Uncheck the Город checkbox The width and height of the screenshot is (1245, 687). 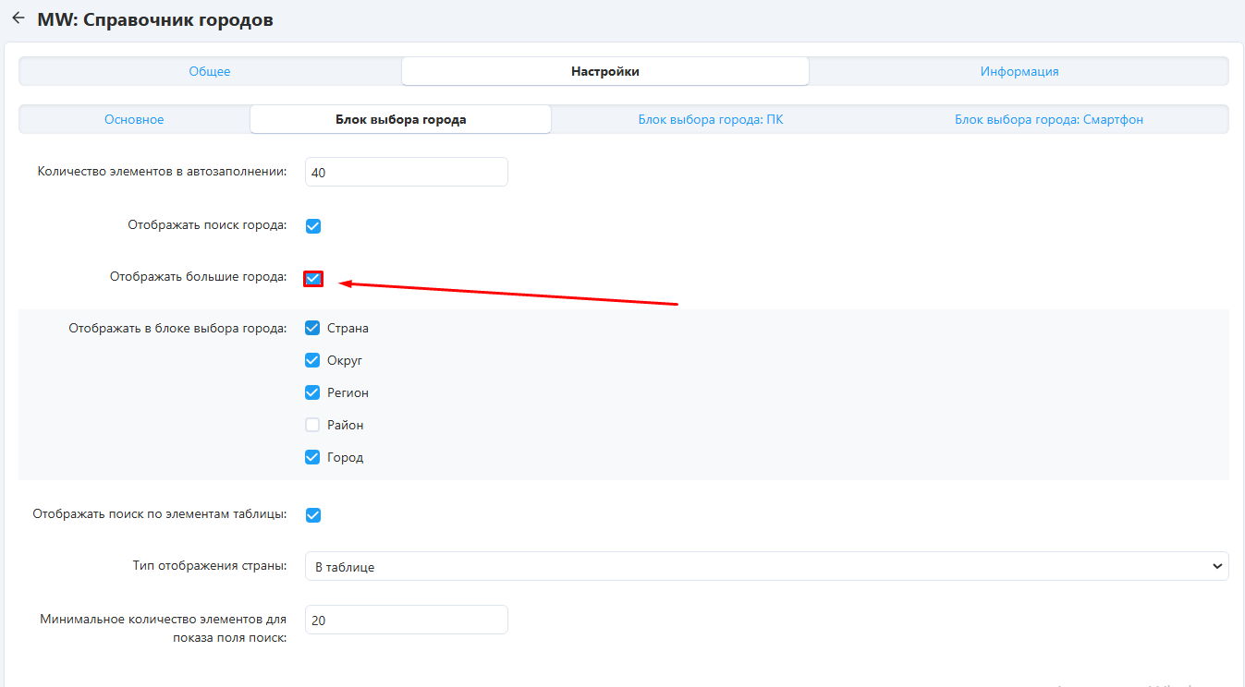click(312, 457)
